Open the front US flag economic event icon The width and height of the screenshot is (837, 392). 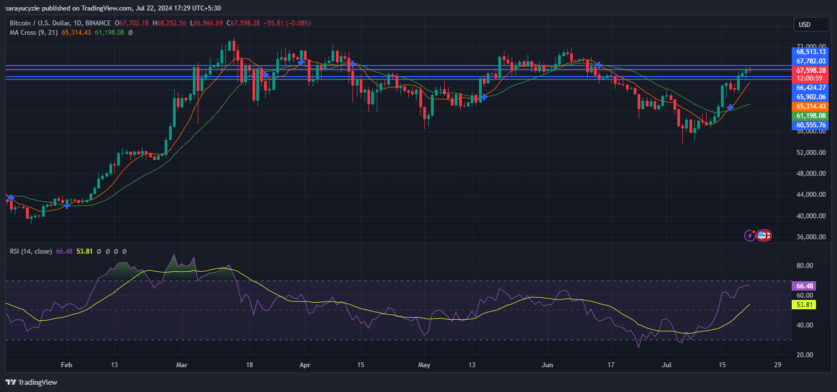pos(762,235)
